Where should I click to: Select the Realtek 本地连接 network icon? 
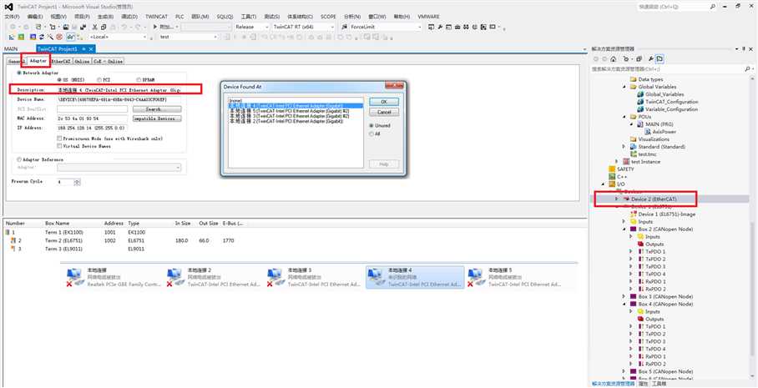[x=74, y=279]
